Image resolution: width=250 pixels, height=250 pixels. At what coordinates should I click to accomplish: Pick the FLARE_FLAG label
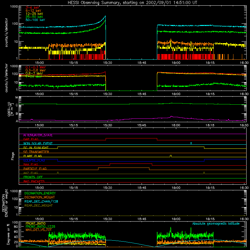click(x=32, y=156)
